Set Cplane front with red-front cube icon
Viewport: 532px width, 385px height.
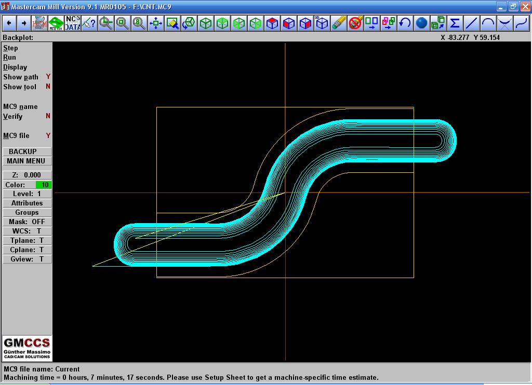coord(289,23)
